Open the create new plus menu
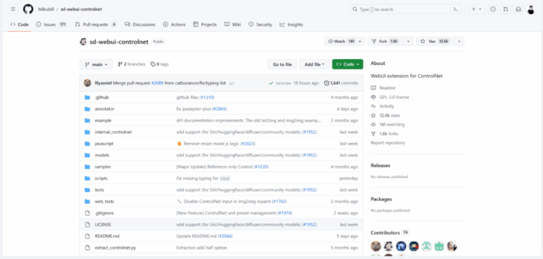 click(x=477, y=10)
